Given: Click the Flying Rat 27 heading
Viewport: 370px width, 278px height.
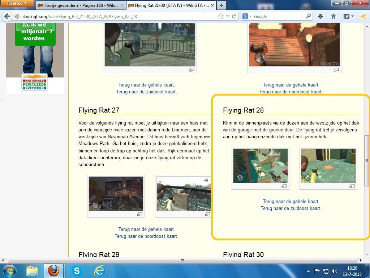Looking at the screenshot, I should click(99, 110).
